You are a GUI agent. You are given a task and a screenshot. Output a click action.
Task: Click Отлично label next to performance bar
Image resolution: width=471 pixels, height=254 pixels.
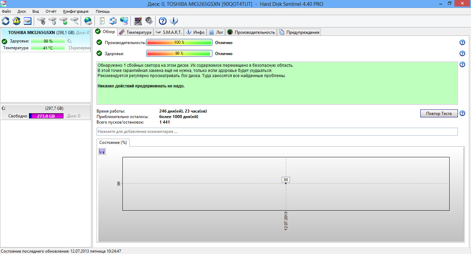[x=224, y=43]
